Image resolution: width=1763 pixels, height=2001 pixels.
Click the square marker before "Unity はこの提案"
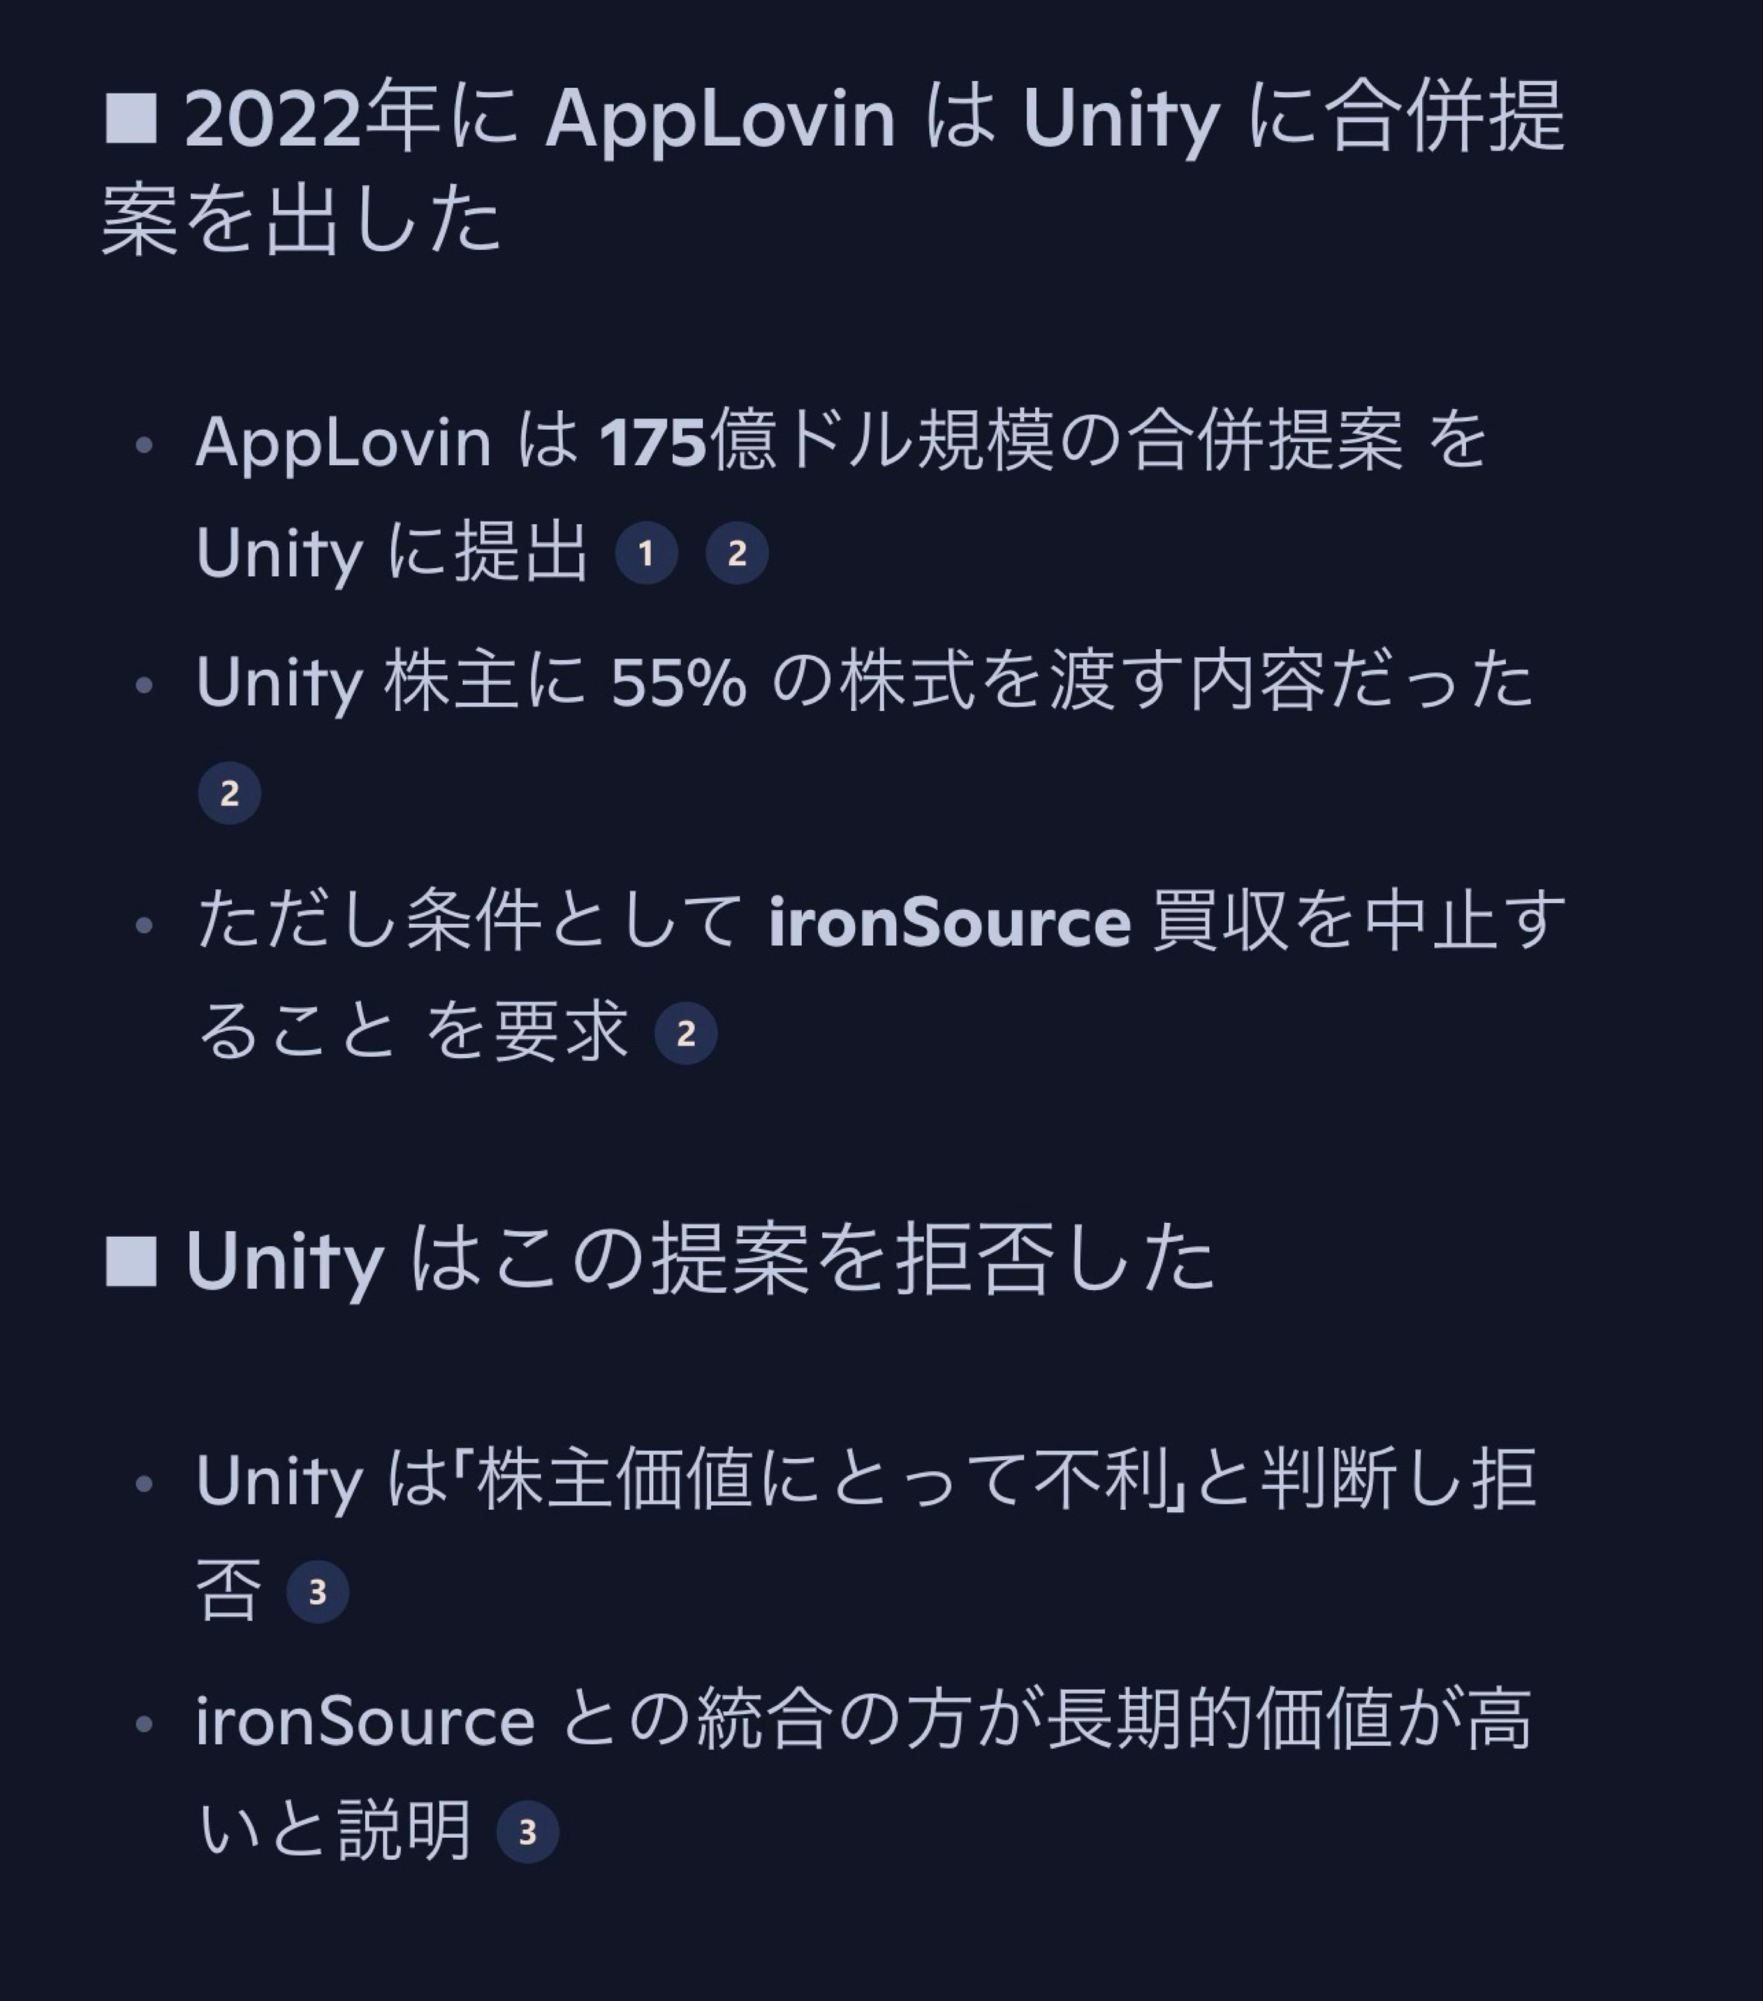pyautogui.click(x=131, y=1261)
